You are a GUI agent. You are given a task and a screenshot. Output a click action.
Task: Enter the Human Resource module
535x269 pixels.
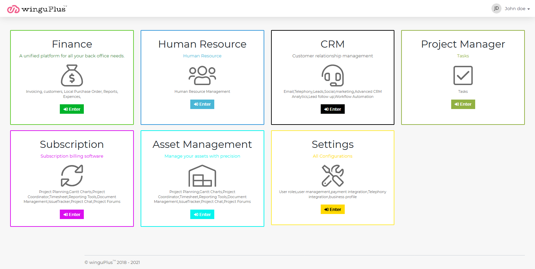pos(202,104)
